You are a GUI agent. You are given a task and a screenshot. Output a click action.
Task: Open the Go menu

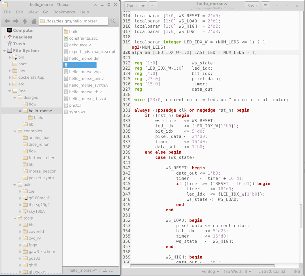[46, 12]
